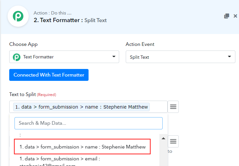This screenshot has height=166, width=239.
Task: Click the Text to Split mapped value field
Action: (89, 107)
